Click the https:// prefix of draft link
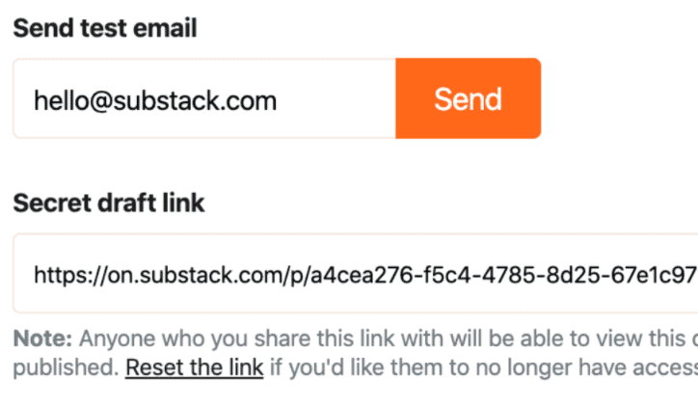 (x=70, y=275)
